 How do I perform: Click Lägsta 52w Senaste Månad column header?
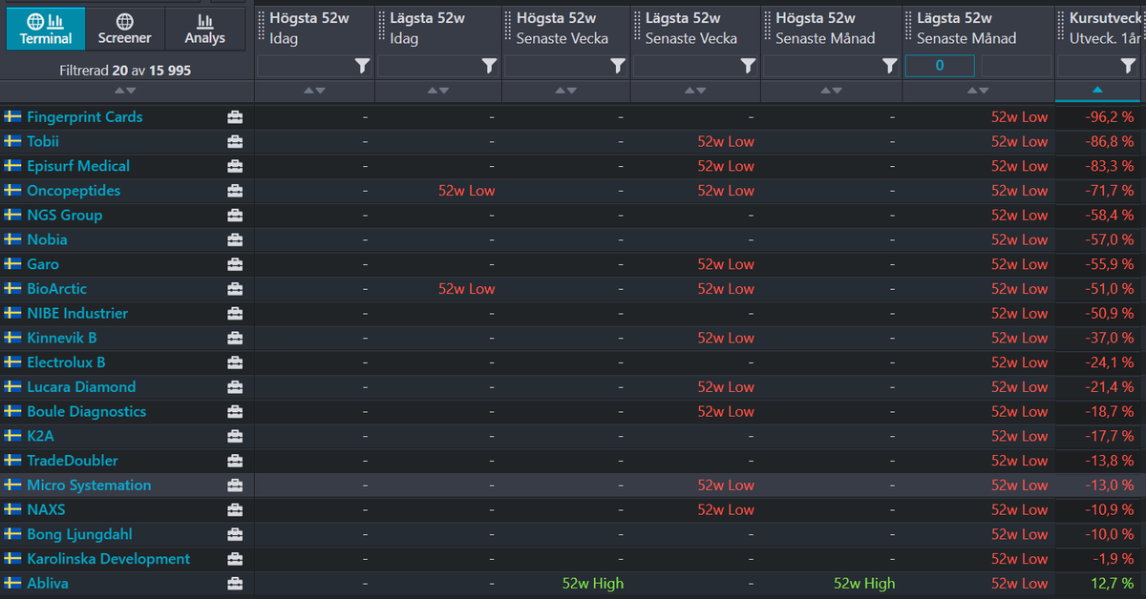[978, 29]
